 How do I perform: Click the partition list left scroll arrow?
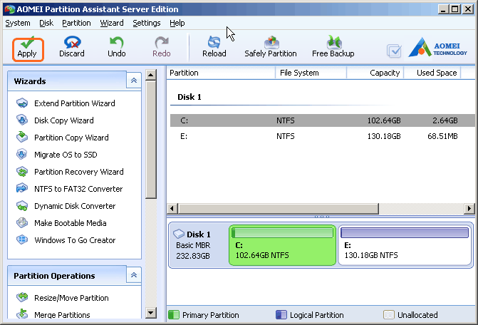[x=172, y=209]
